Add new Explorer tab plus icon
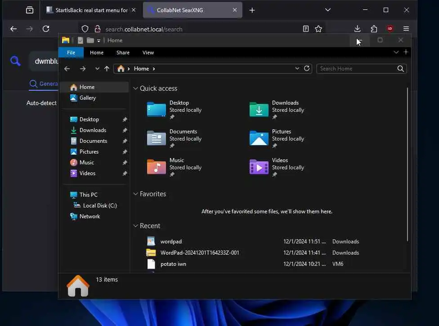 pos(406,52)
